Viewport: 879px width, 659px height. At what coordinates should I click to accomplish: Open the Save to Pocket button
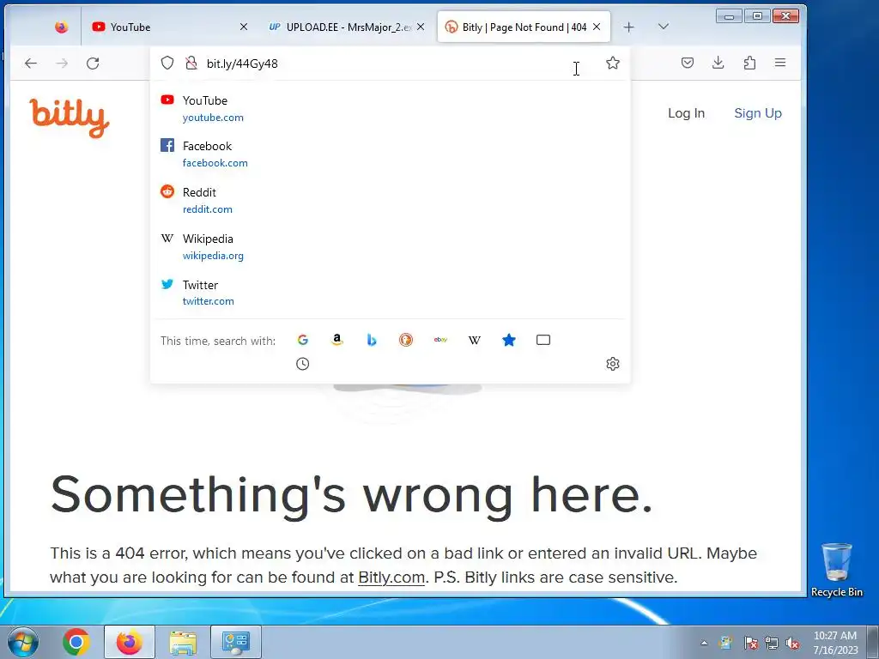[x=688, y=63]
